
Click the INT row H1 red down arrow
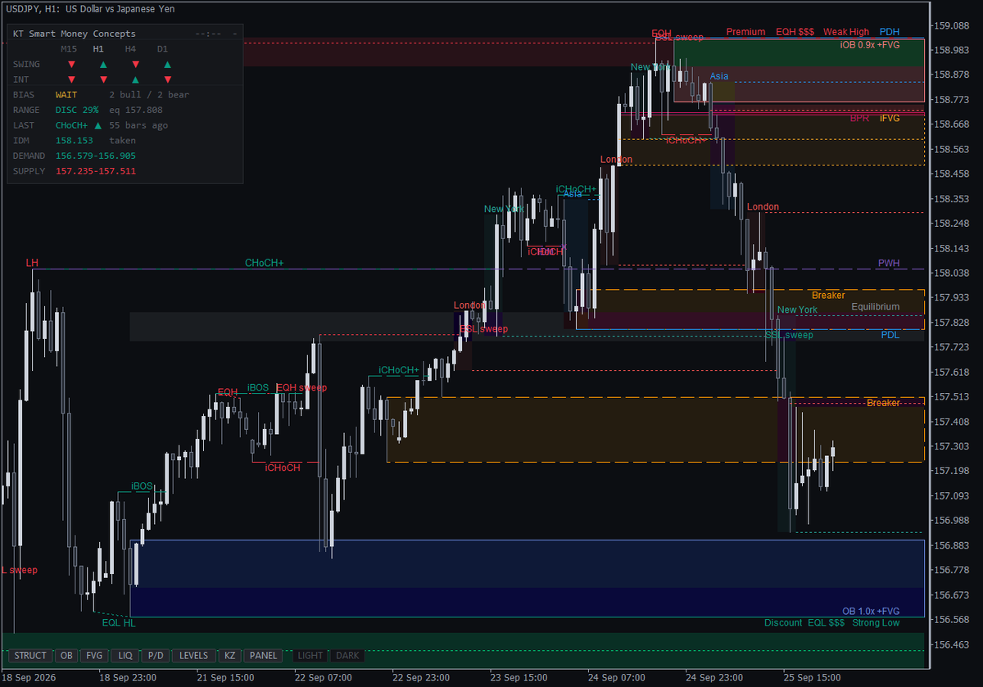(x=103, y=79)
